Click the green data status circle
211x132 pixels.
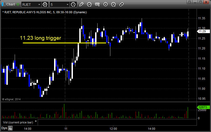click(x=18, y=4)
